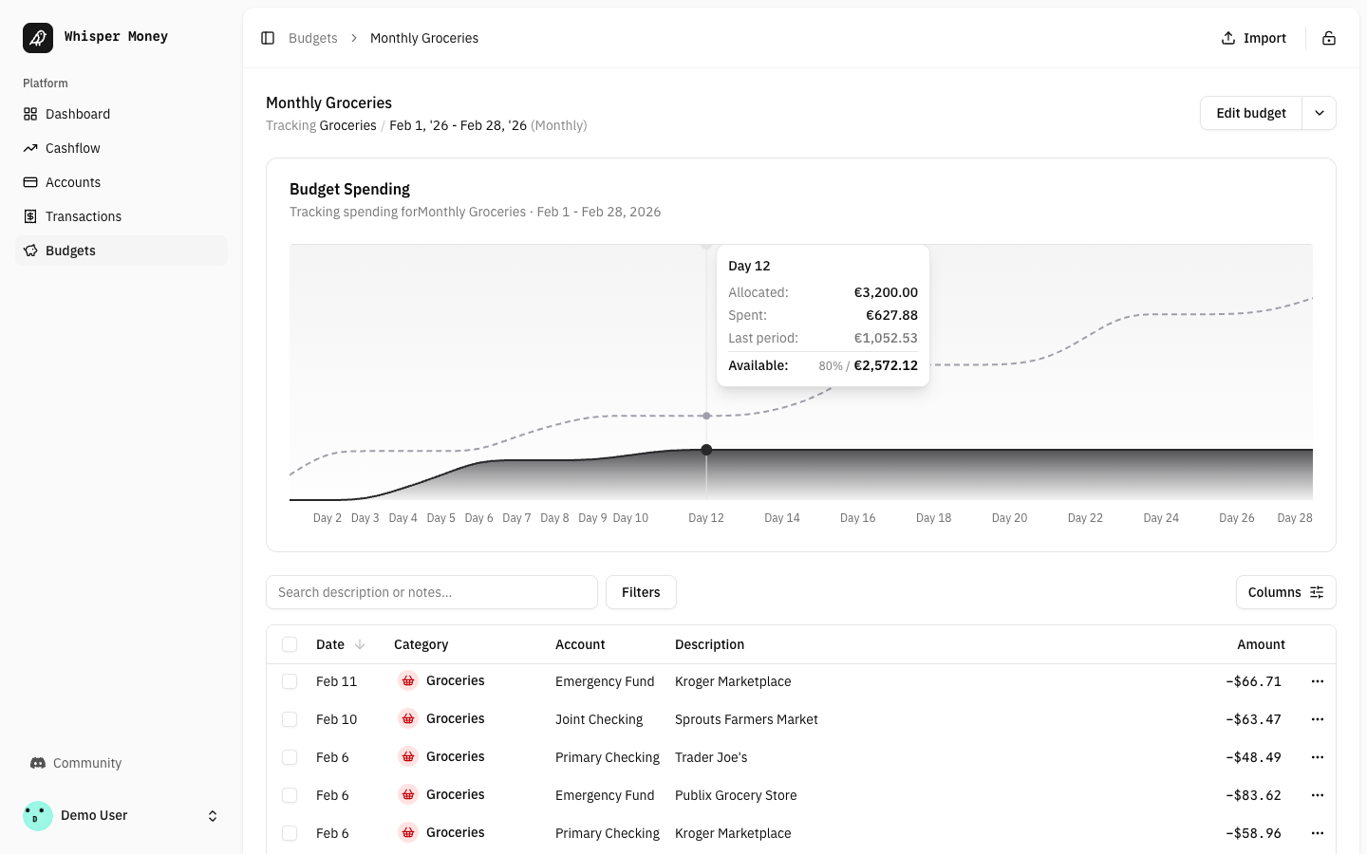
Task: Open the Dashboard panel
Action: pos(77,114)
